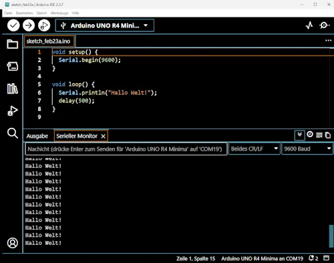Click 'Zeile 1, Spalte 15' in status bar
This screenshot has height=263, width=334.
tap(196, 258)
